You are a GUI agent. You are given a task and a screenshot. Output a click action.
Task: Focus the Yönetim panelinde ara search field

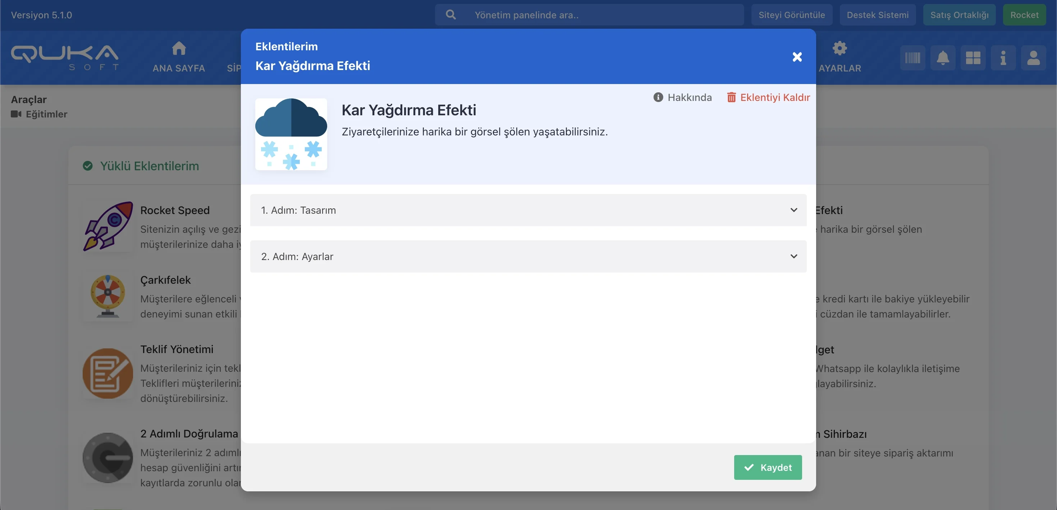[603, 15]
